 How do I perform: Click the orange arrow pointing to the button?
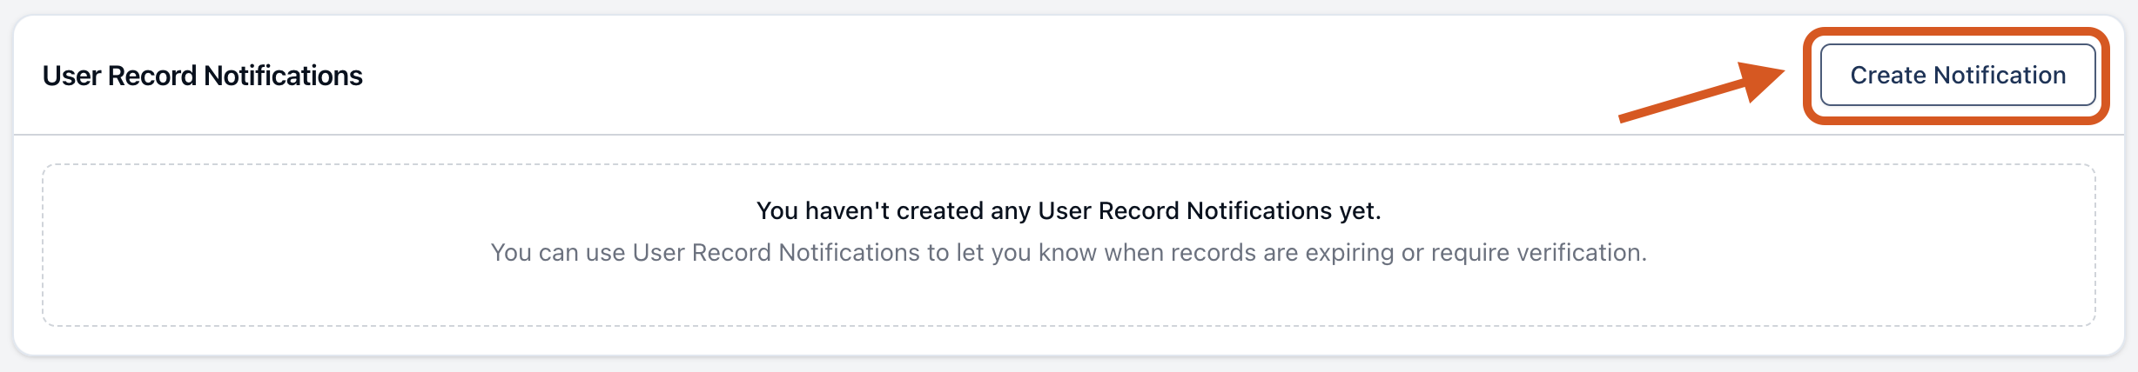pyautogui.click(x=1702, y=91)
